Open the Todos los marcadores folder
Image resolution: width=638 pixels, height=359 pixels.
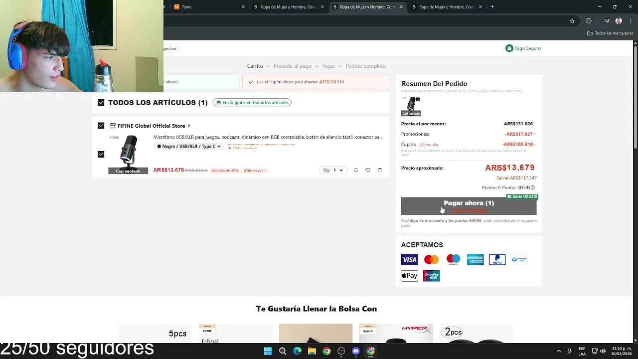[610, 33]
